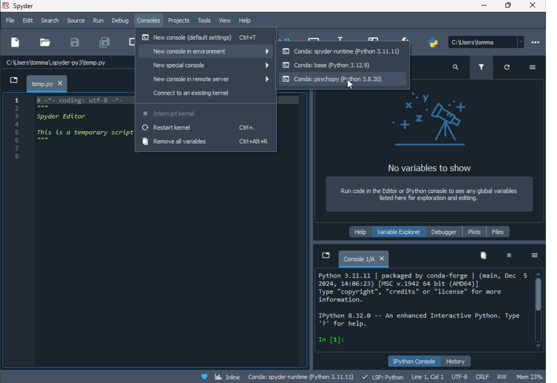Toggle the Variable Explorer filter button
The width and height of the screenshot is (557, 383).
tap(481, 68)
